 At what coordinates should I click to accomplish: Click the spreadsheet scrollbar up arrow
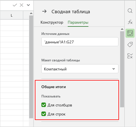tap(31, 14)
